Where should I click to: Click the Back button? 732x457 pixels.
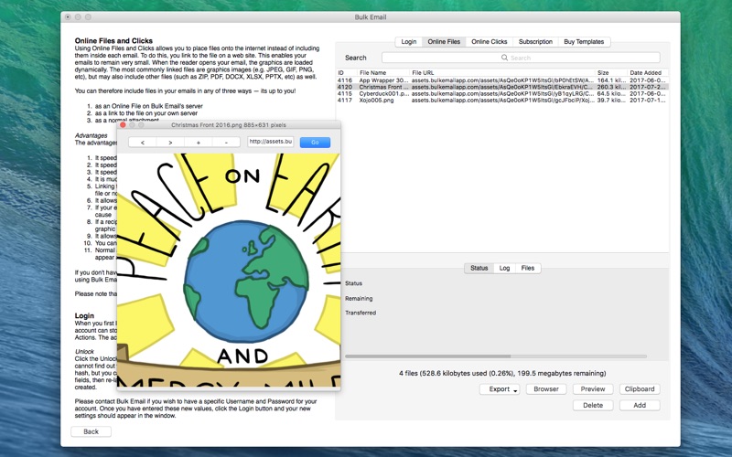(x=91, y=431)
